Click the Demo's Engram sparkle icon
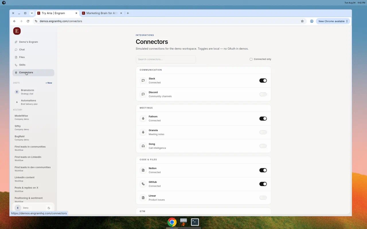The width and height of the screenshot is (367, 229). click(16, 42)
